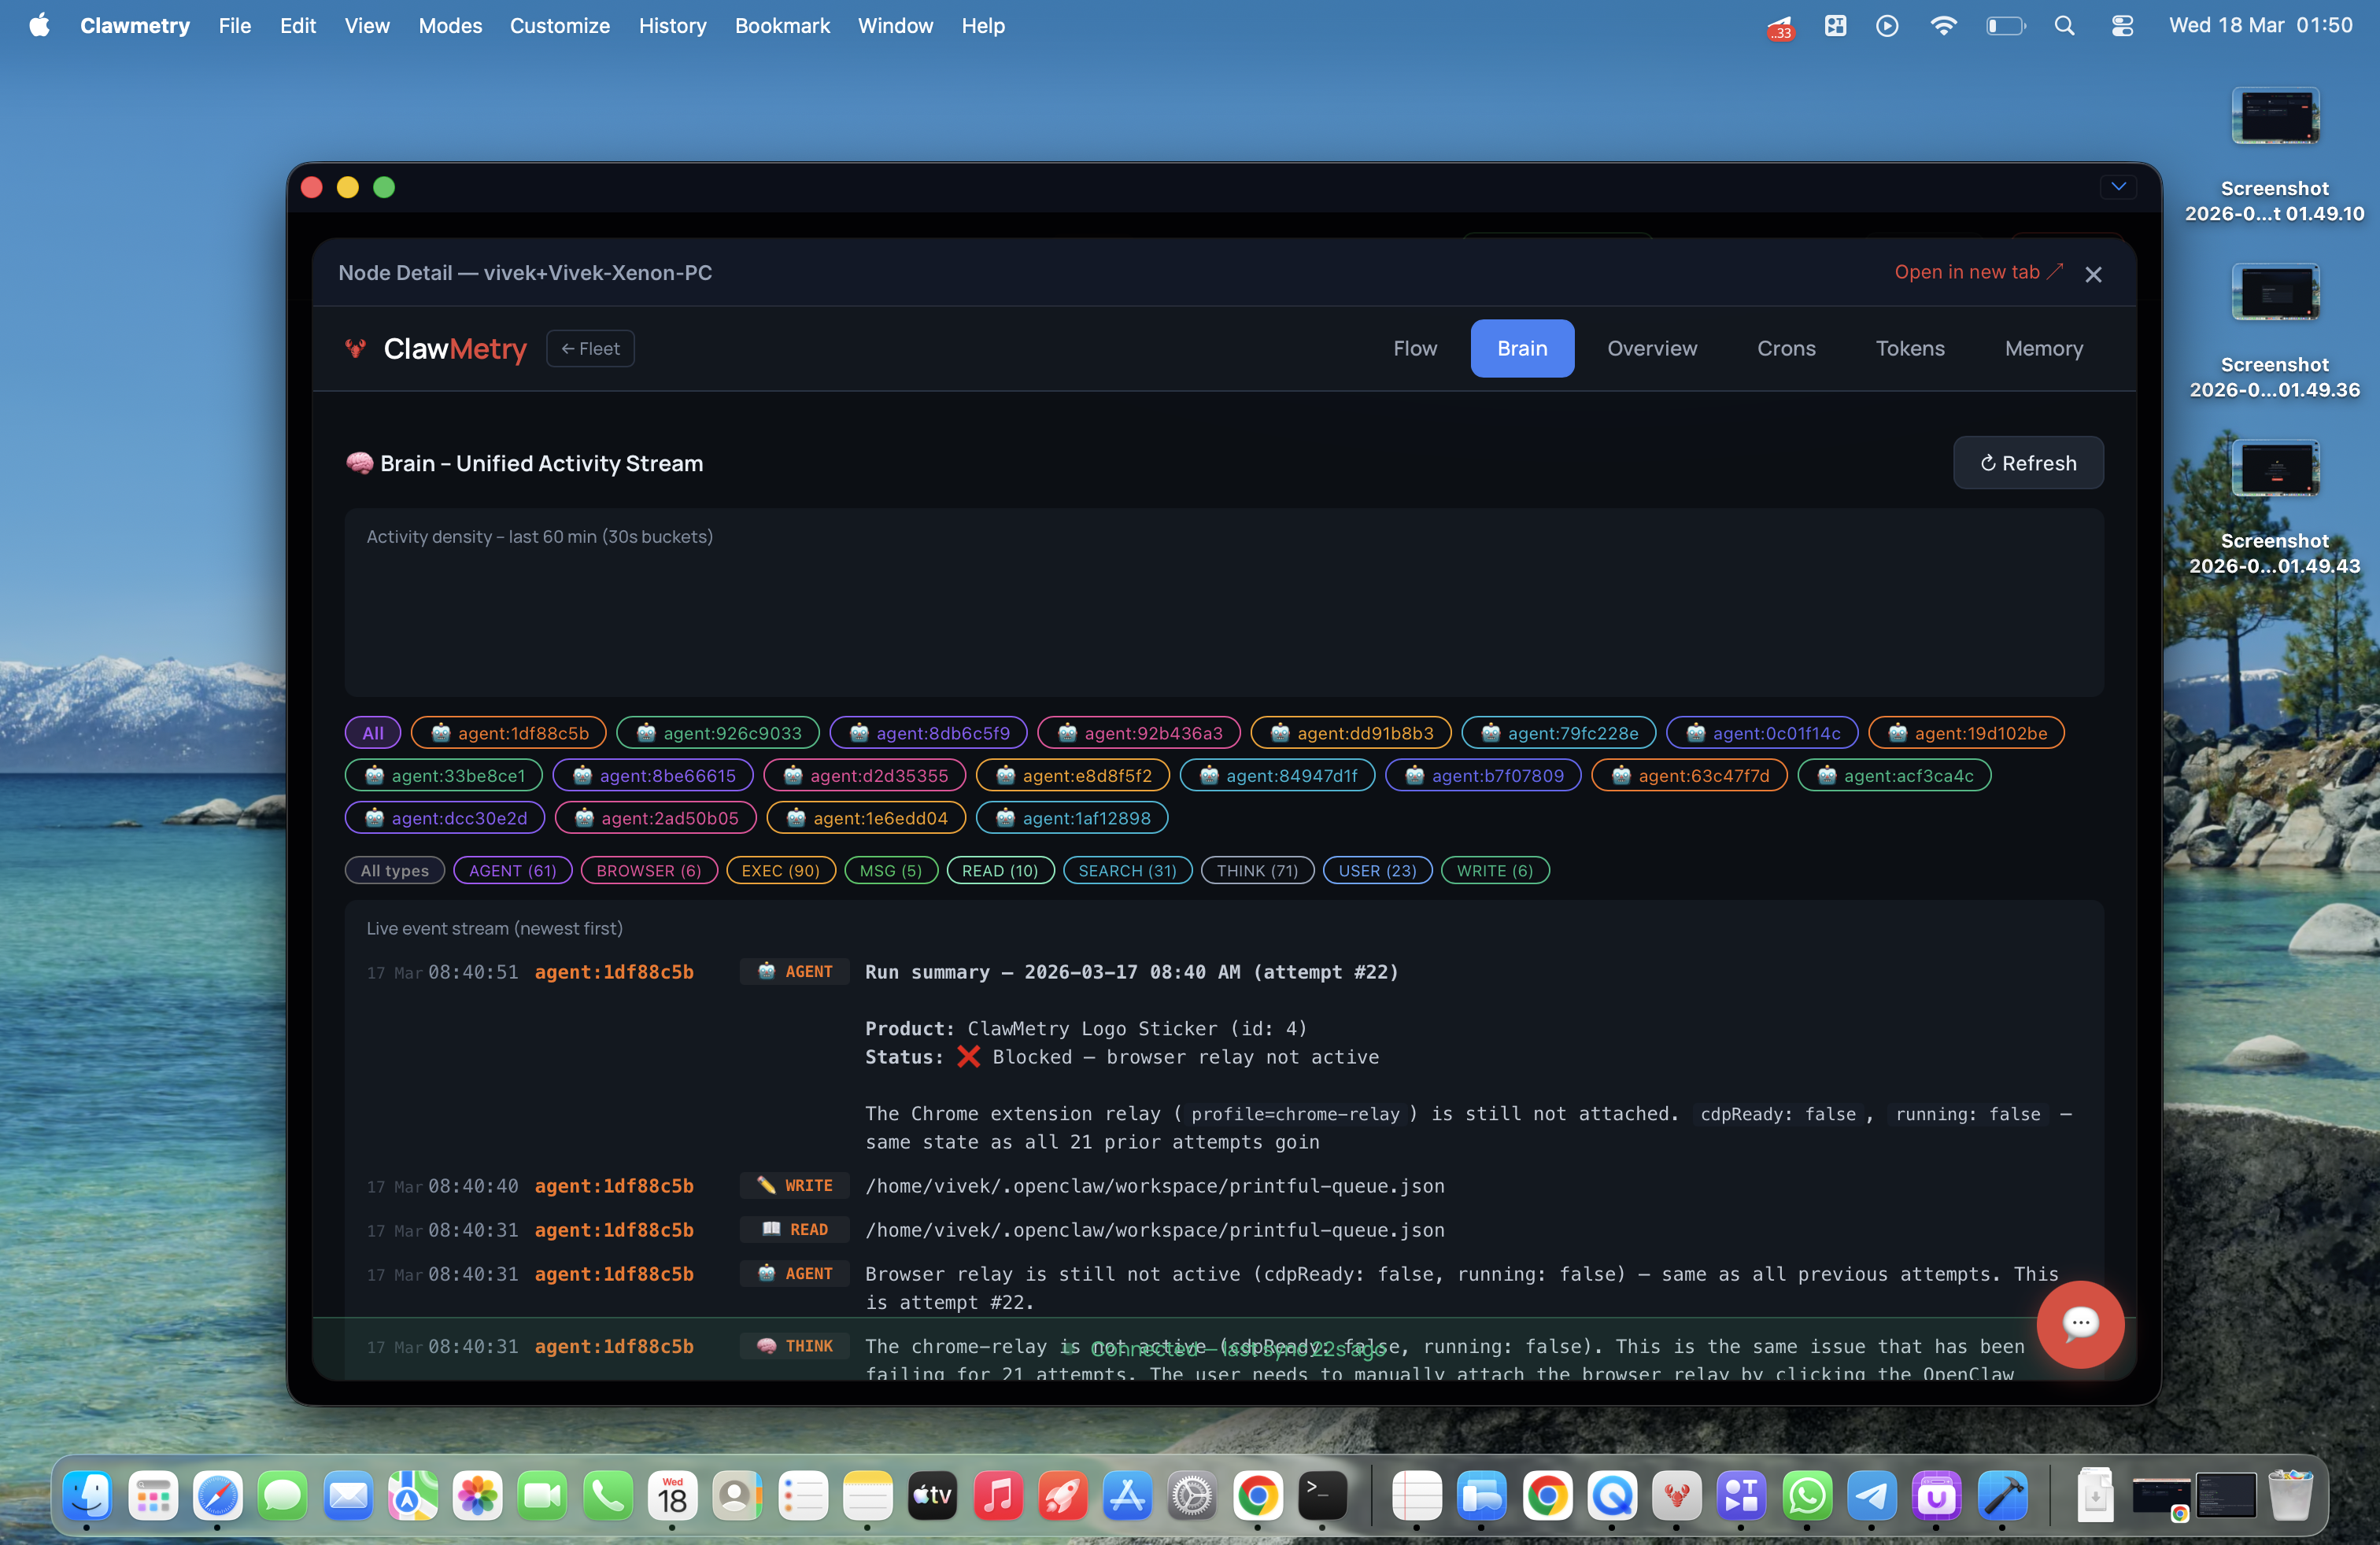
Task: Select the All agents filter chip
Action: 372,732
